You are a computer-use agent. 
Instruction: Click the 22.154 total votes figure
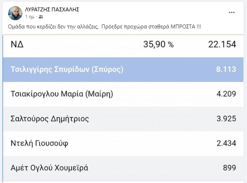click(222, 44)
